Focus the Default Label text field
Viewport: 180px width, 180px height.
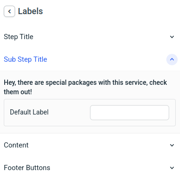pos(130,113)
